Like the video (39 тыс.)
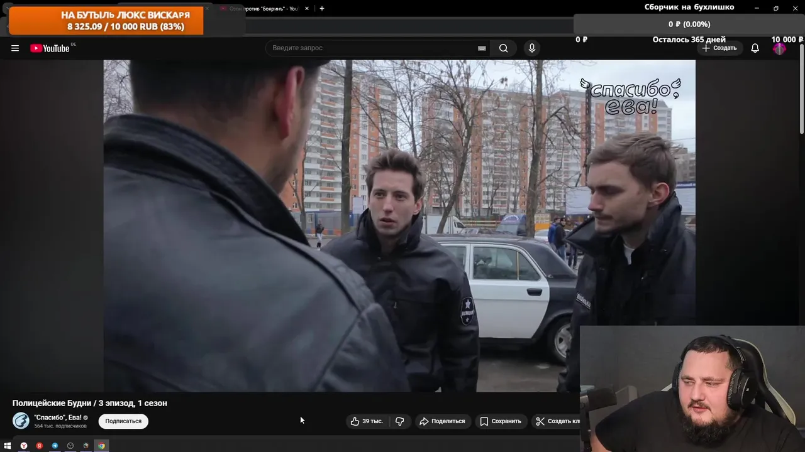Image resolution: width=805 pixels, height=452 pixels. (x=367, y=421)
